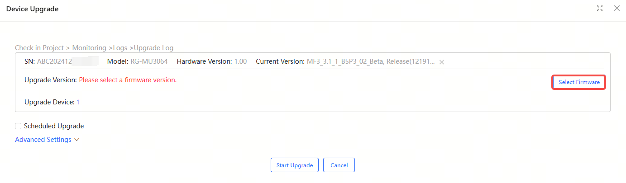626x183 pixels.
Task: Start the upgrade with Start Upgrade button
Action: pyautogui.click(x=295, y=165)
